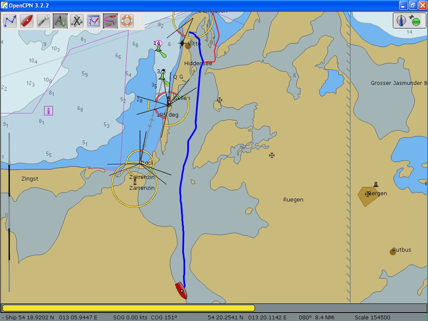Click the OpenCPN title bar icon
The height and width of the screenshot is (321, 428).
(x=4, y=5)
